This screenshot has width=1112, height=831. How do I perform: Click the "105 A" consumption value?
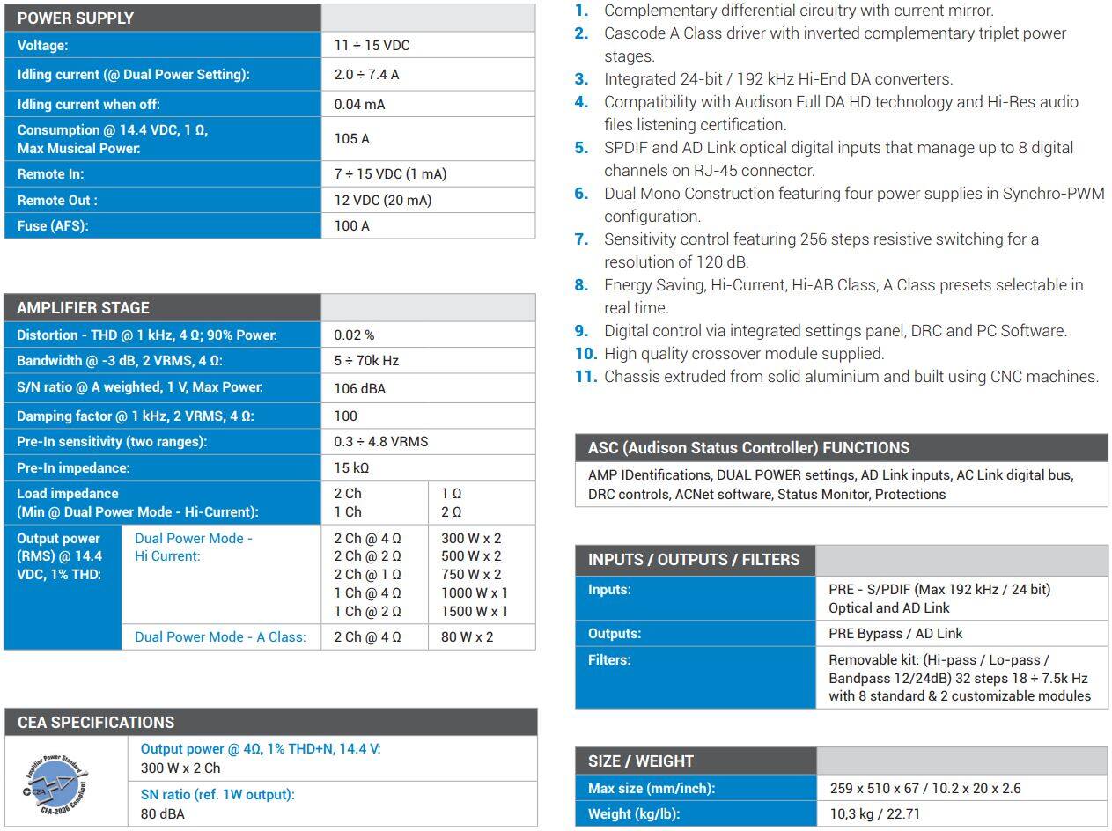(351, 138)
